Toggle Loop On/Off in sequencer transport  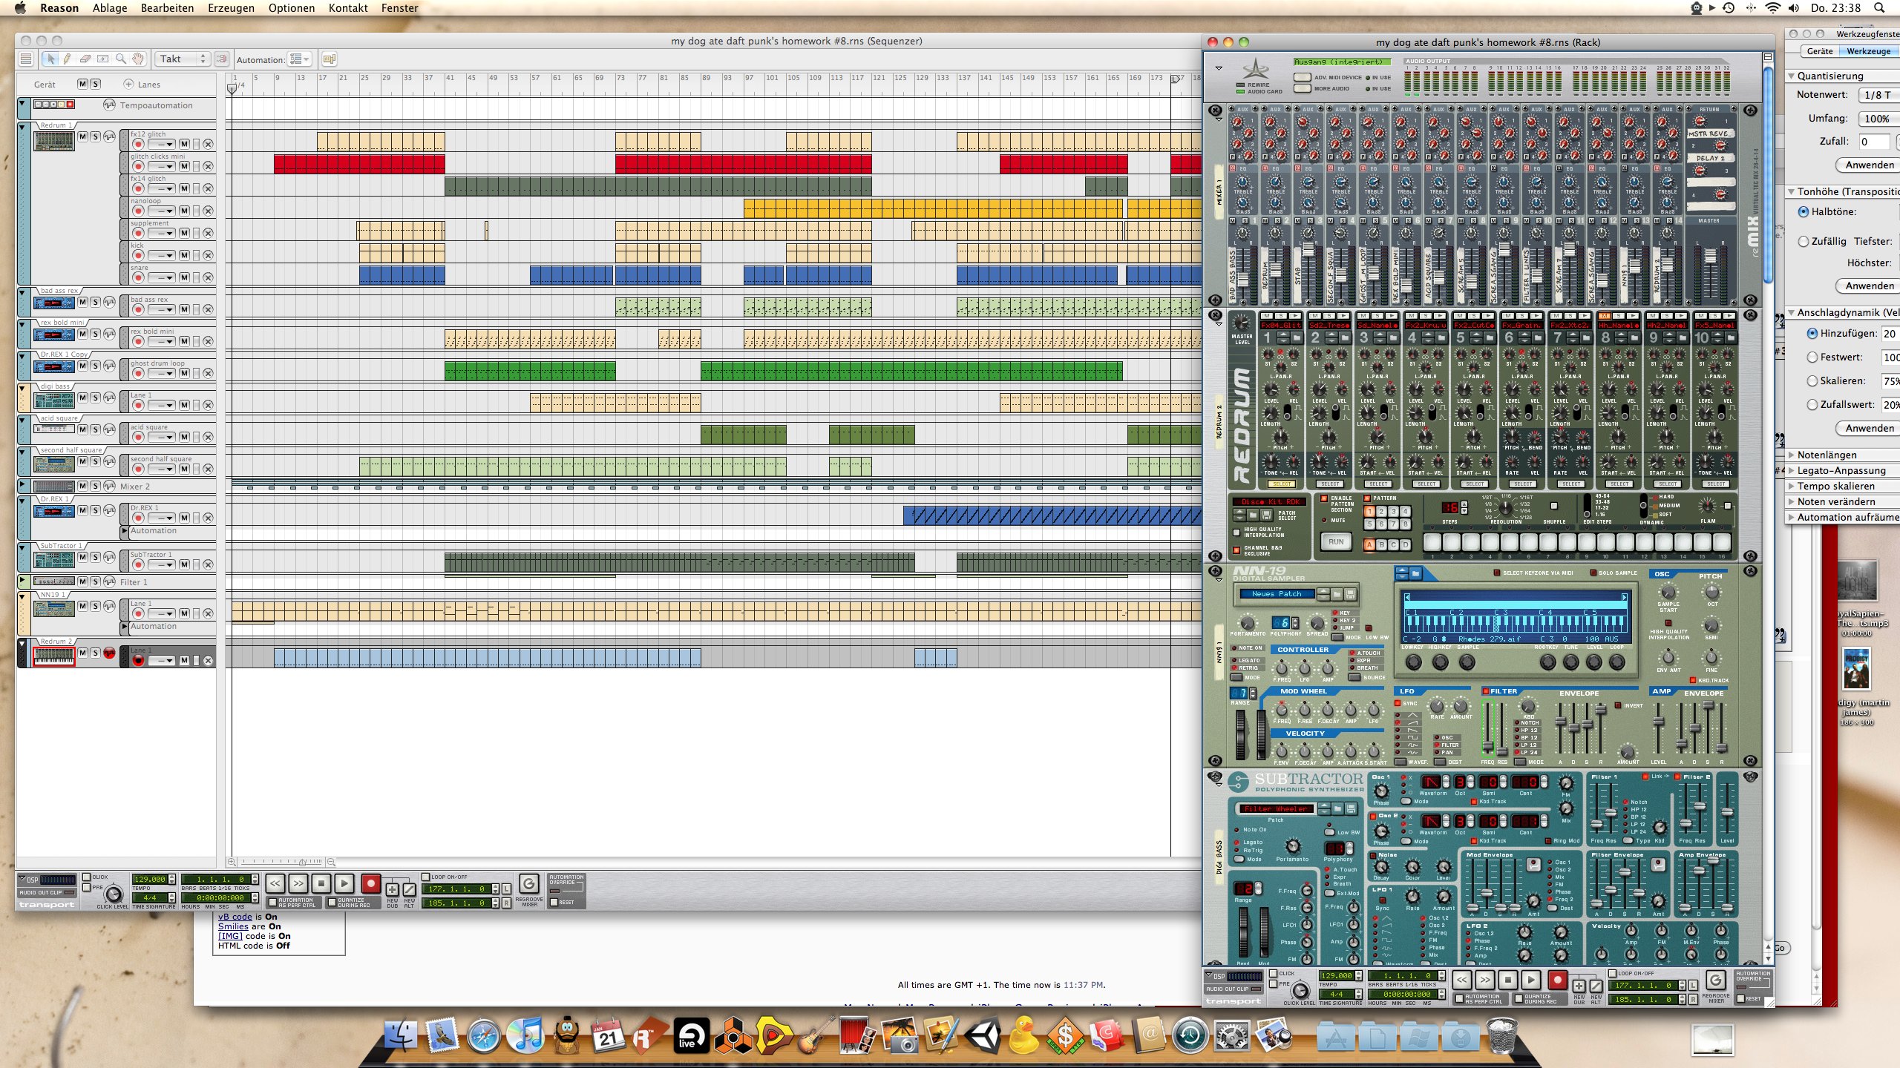tap(426, 877)
